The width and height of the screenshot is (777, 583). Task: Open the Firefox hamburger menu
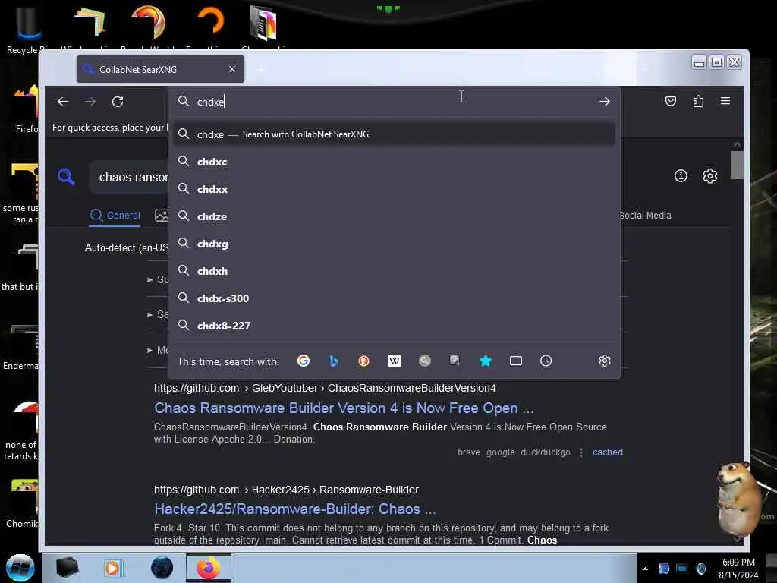[x=725, y=101]
